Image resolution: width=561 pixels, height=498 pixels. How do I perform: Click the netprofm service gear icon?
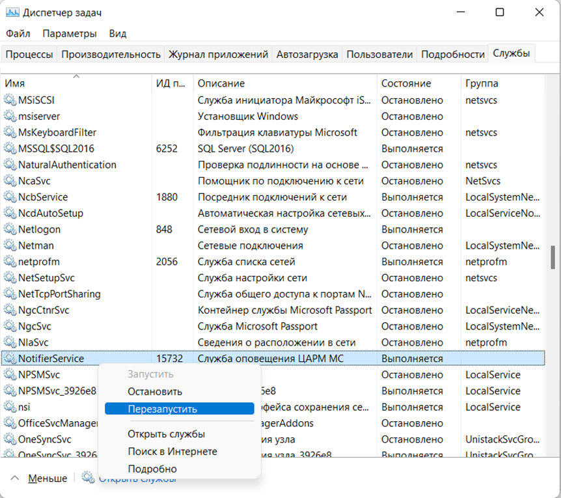tap(10, 262)
